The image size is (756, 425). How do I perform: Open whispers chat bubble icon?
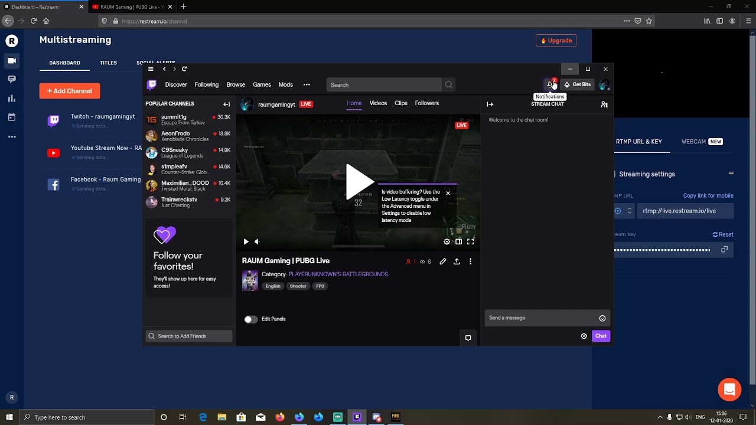[468, 338]
